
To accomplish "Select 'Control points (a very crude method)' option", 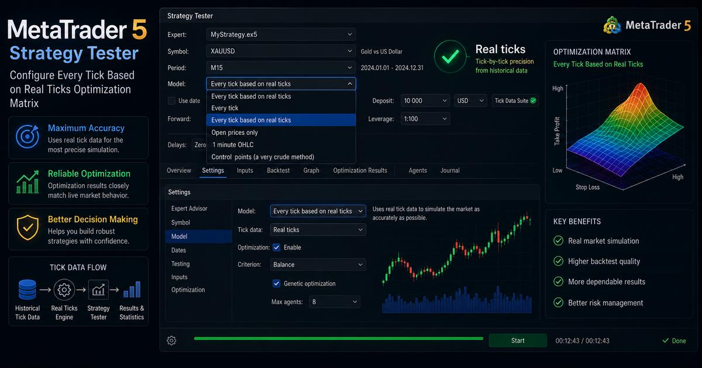I will pos(281,157).
